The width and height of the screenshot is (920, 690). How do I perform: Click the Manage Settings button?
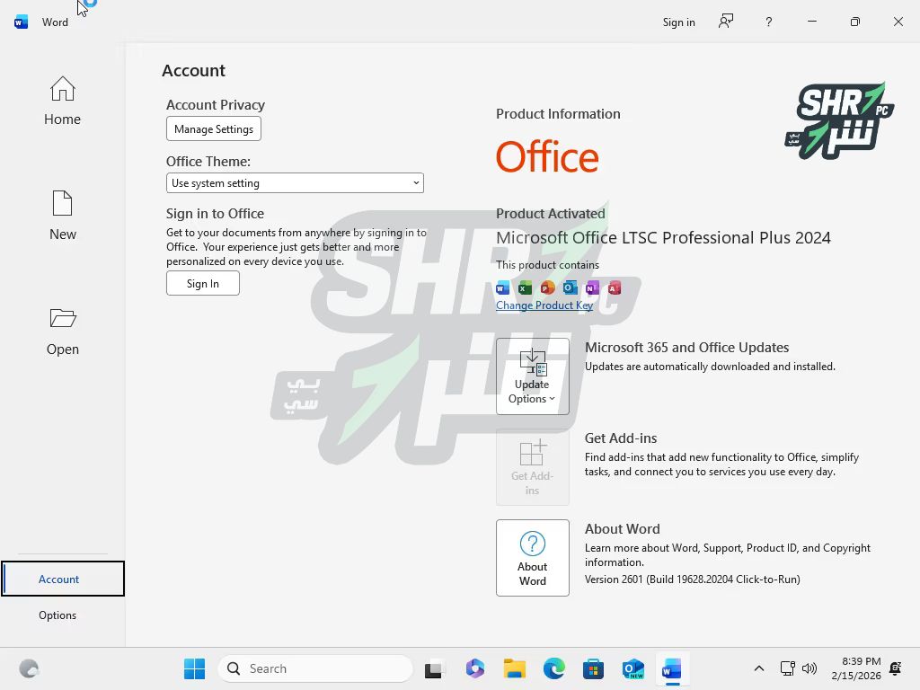214,129
